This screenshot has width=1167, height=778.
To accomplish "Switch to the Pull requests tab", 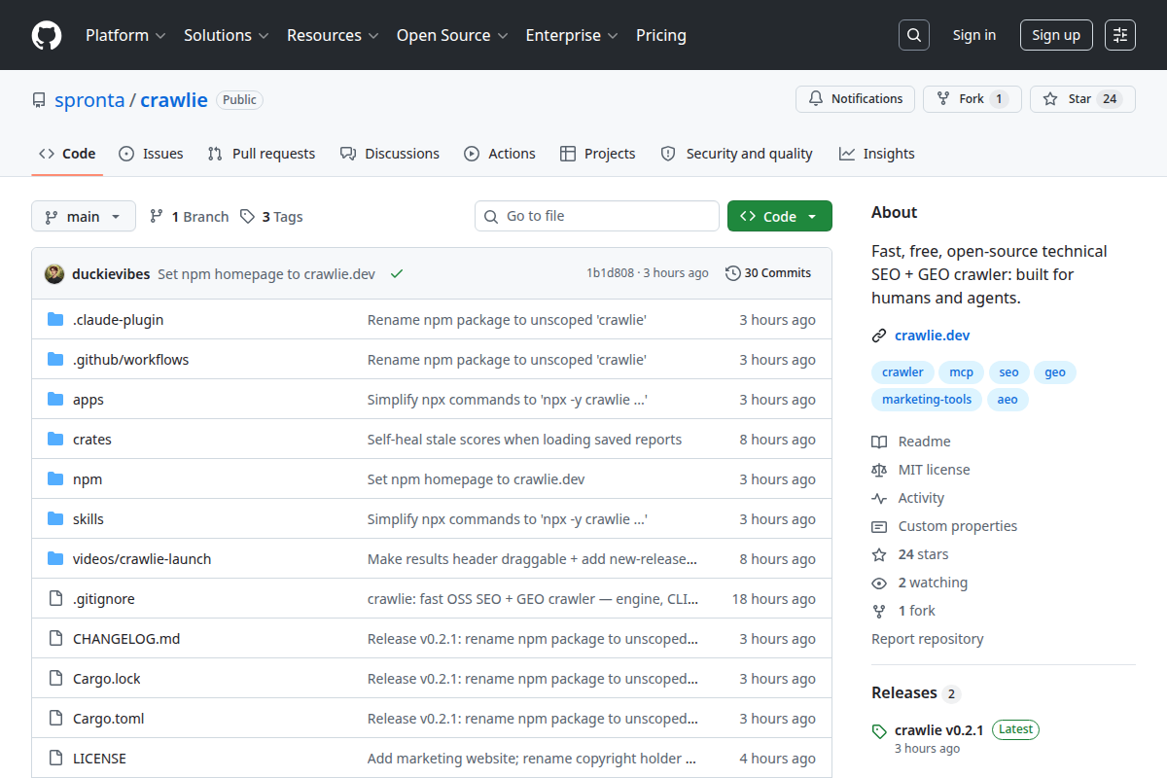I will coord(262,154).
